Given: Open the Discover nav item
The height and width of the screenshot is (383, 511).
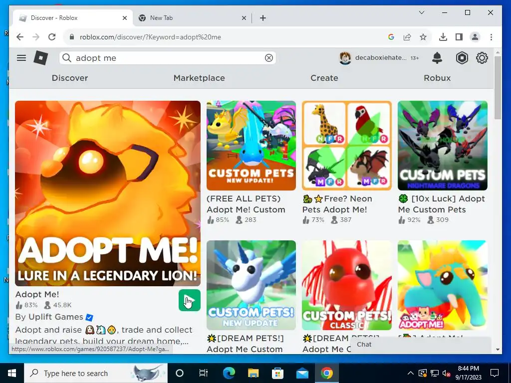Looking at the screenshot, I should pyautogui.click(x=70, y=78).
